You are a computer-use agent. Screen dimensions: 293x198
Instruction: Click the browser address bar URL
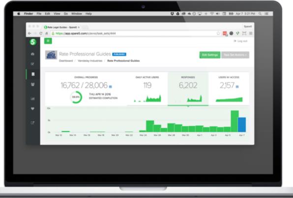click(x=86, y=33)
